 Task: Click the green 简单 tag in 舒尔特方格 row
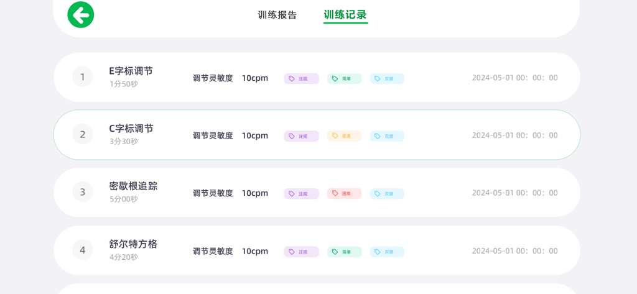coord(344,252)
